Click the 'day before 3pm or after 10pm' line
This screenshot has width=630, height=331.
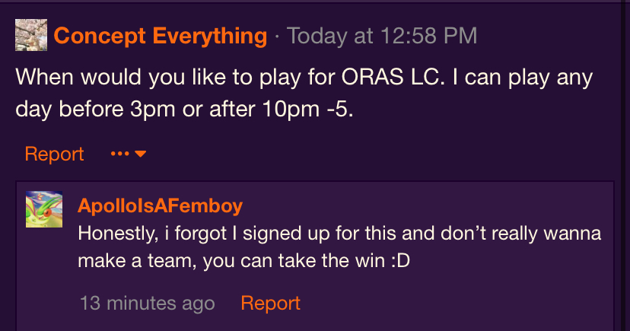pyautogui.click(x=184, y=109)
